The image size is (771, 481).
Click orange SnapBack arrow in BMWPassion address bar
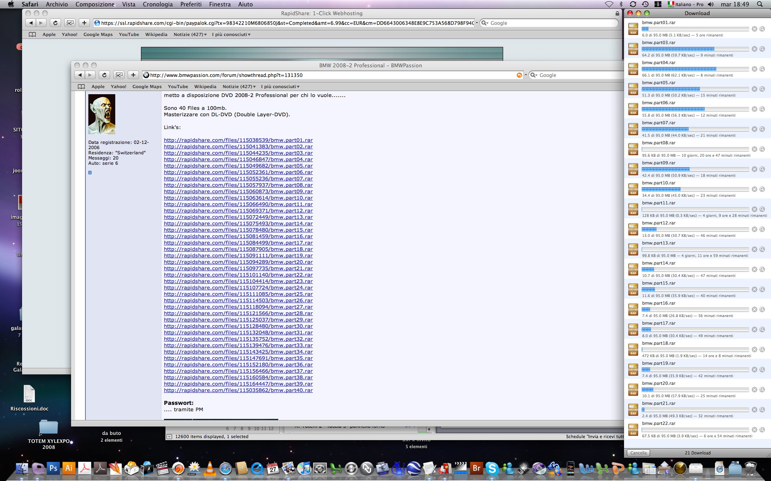point(519,75)
